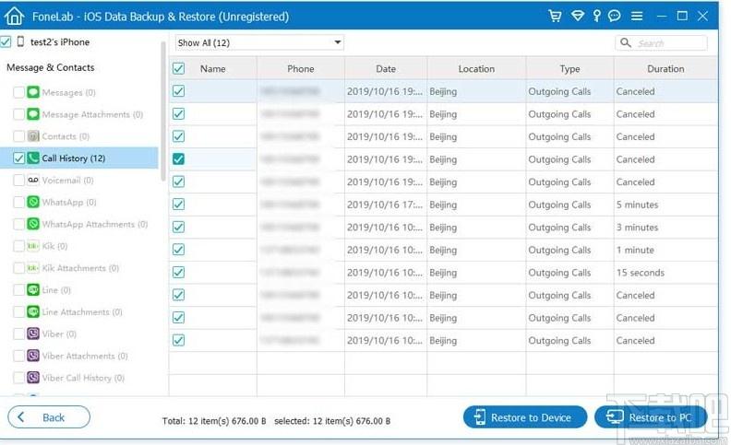731x445 pixels.
Task: Click the Back button
Action: tap(49, 417)
